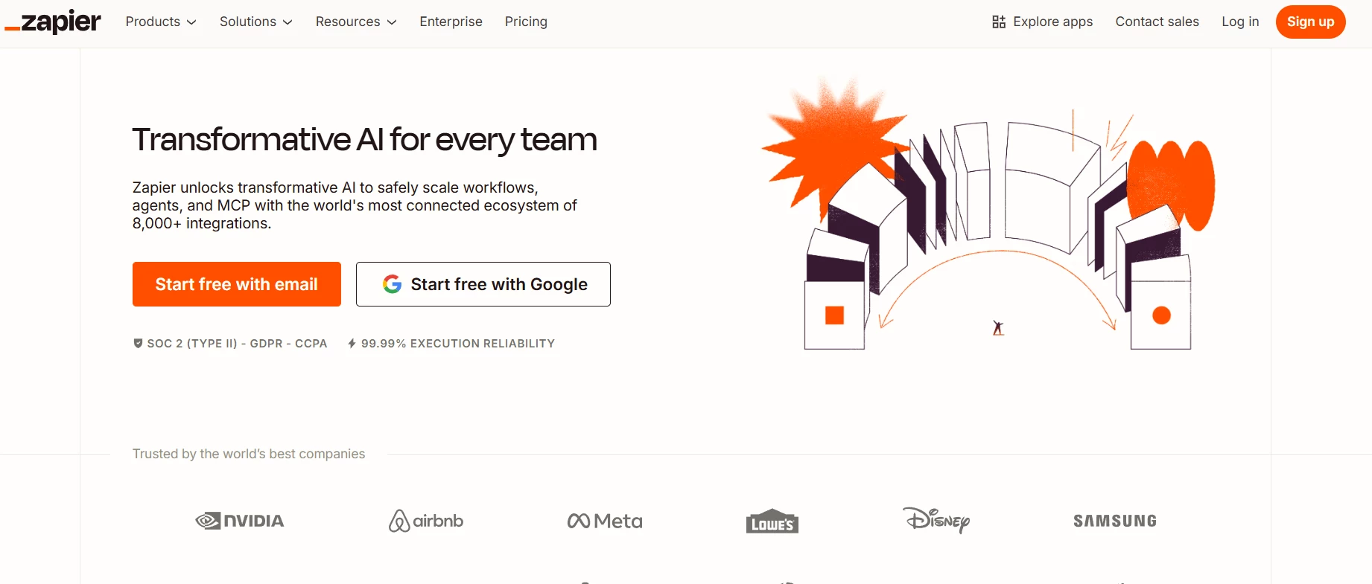Screen dimensions: 1372x584
Task: Click the Start free with email button
Action: pyautogui.click(x=237, y=284)
